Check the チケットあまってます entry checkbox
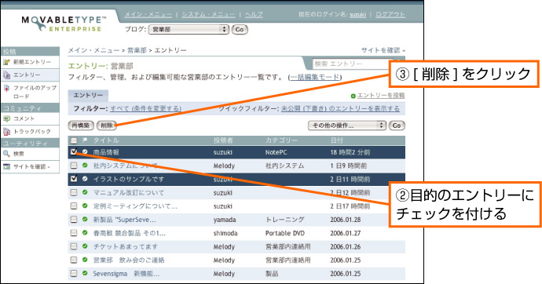Screen dimensions: 542x284 tap(74, 246)
